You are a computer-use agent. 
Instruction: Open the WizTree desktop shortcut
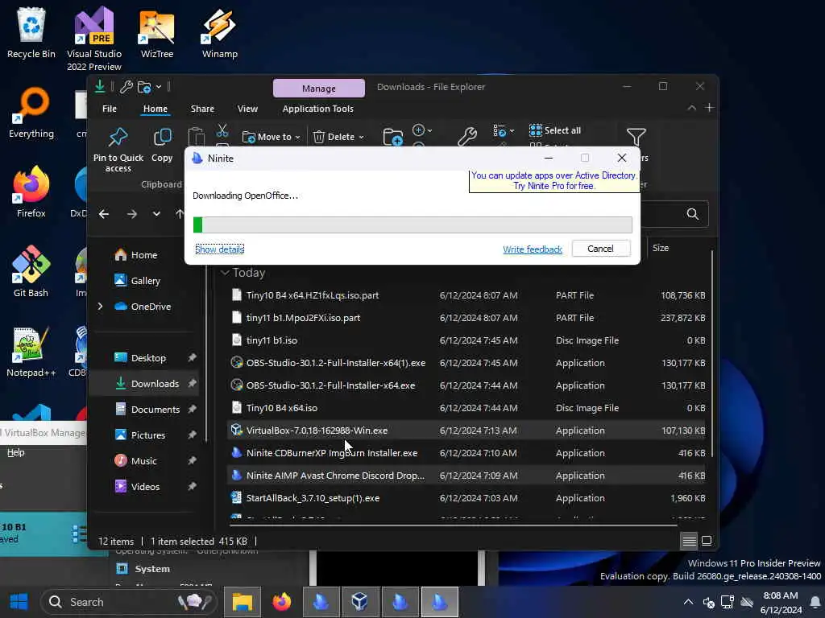(x=157, y=32)
